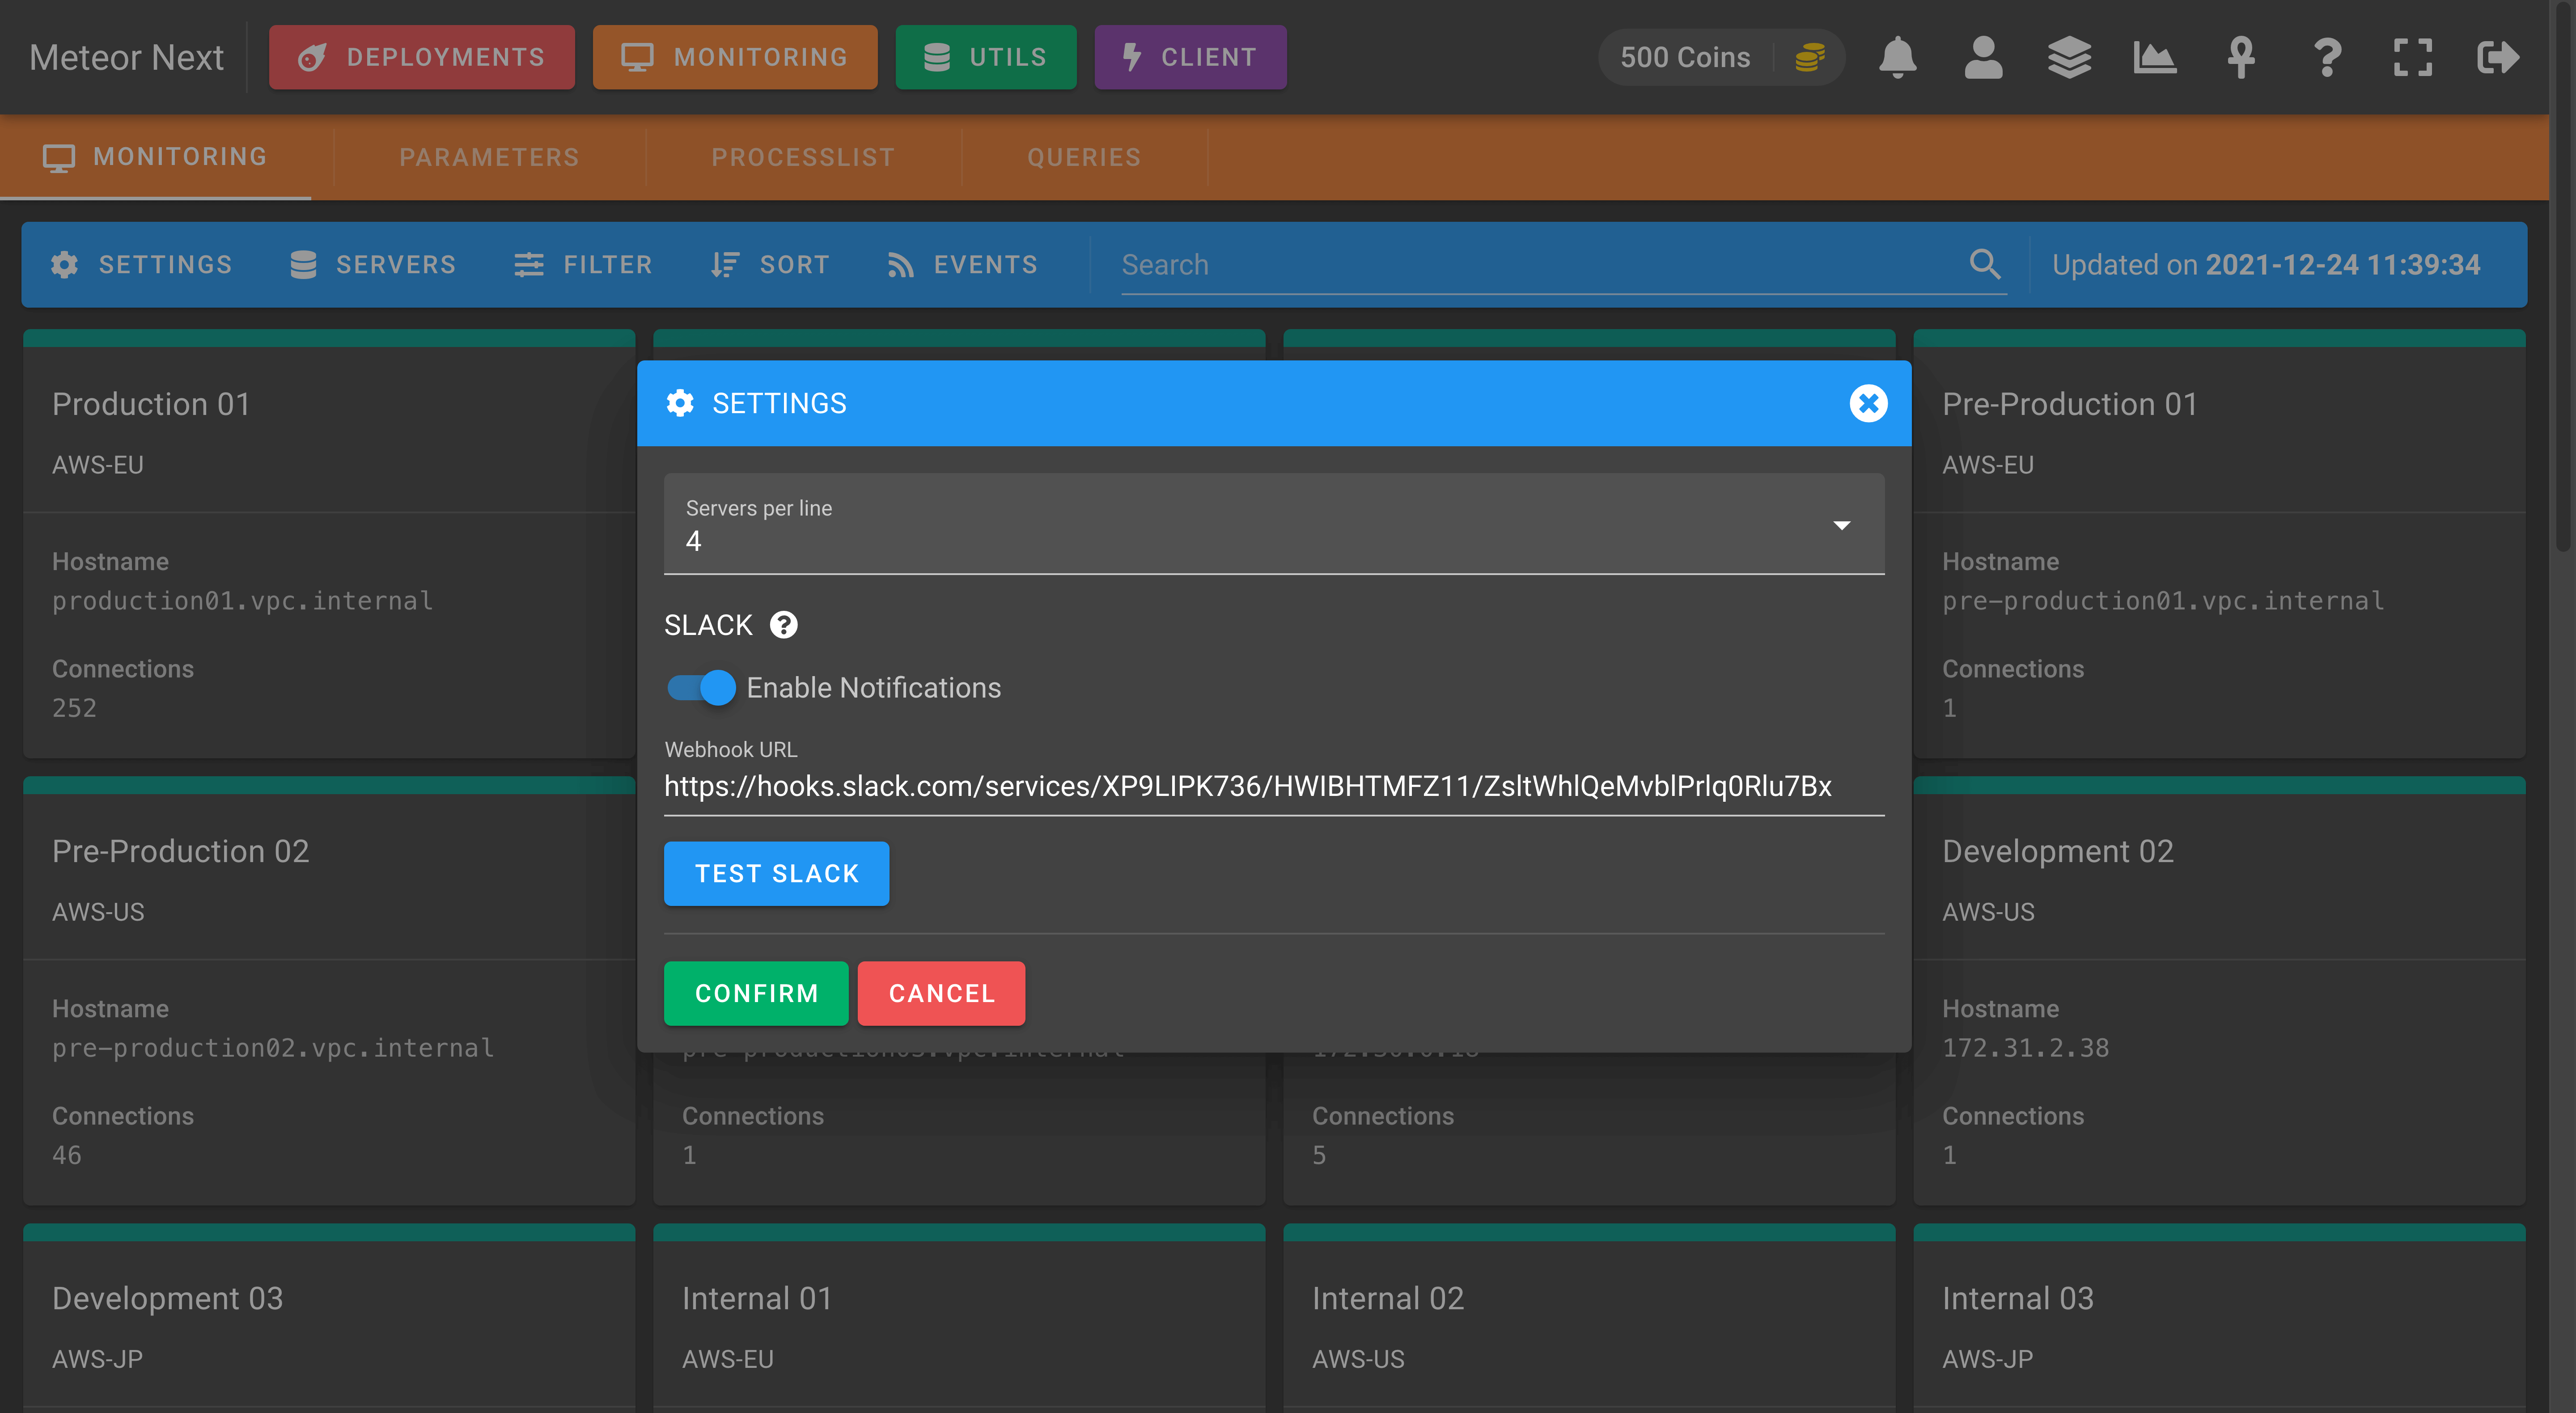2576x1413 pixels.
Task: Toggle Enable Notifications switch
Action: pos(702,688)
